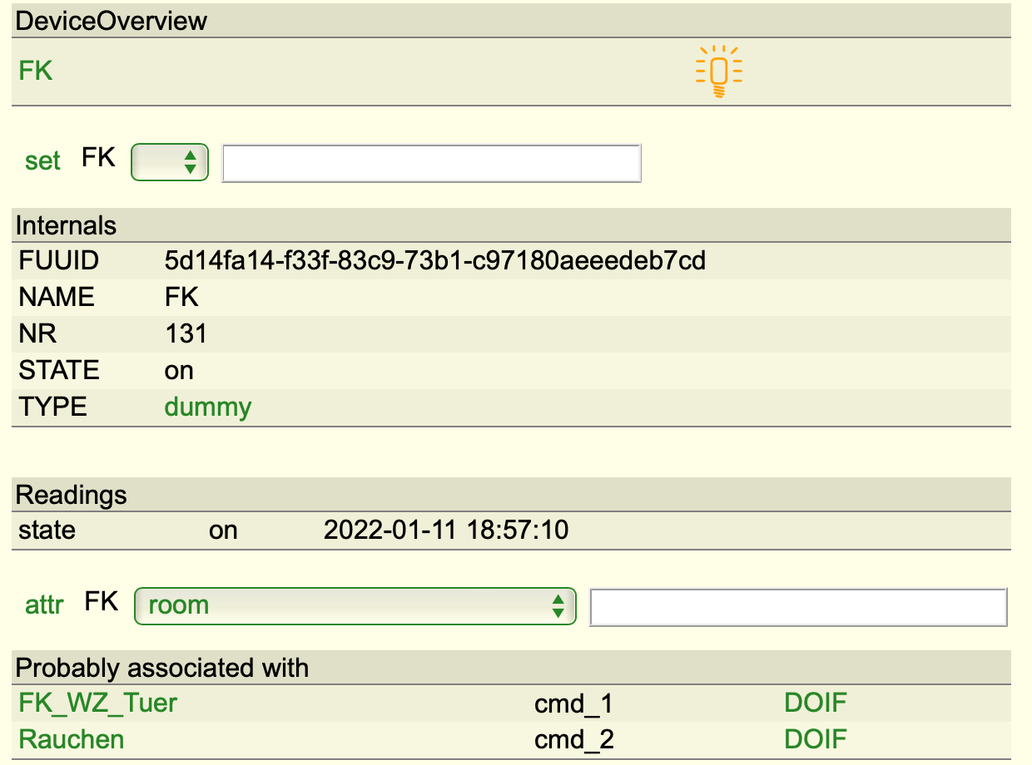Click the "Probably associated with" header
The width and height of the screenshot is (1032, 765).
162,668
